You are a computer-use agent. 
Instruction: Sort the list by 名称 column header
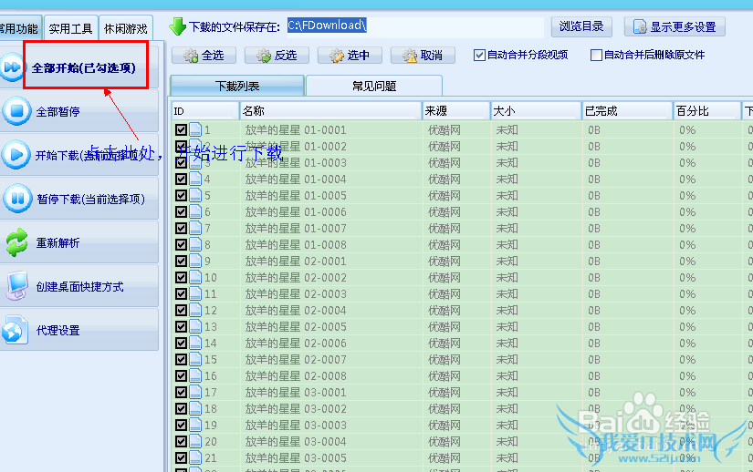[x=329, y=110]
